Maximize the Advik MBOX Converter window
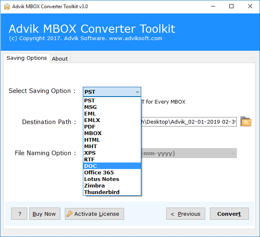Screen dimensions: 260x237 (231, 6)
